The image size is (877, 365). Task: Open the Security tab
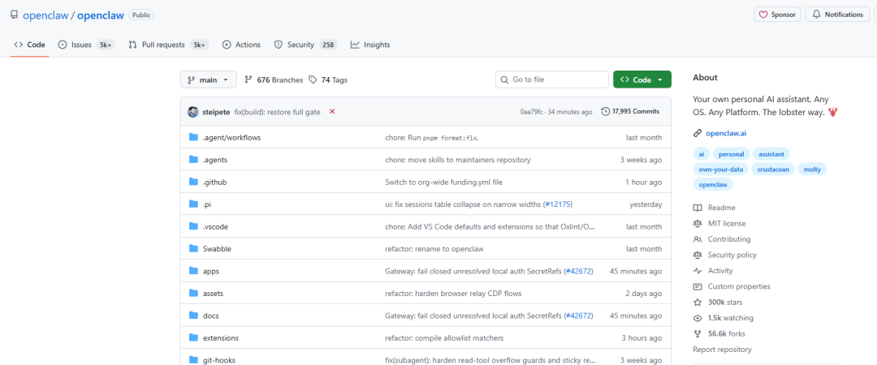tap(300, 45)
